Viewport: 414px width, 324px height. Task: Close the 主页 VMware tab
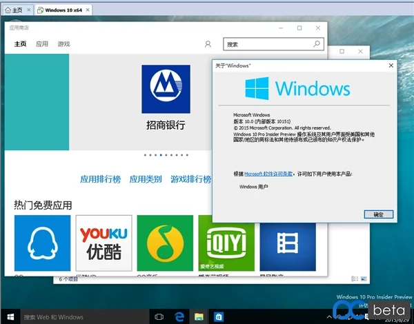click(x=29, y=10)
